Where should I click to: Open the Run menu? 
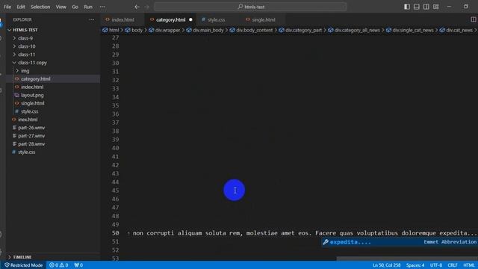(x=88, y=7)
